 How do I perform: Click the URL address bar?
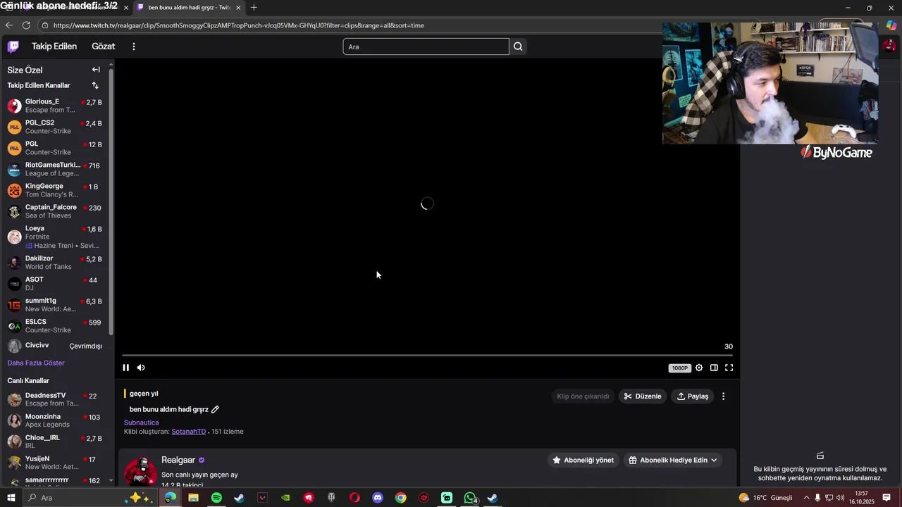pyautogui.click(x=352, y=25)
